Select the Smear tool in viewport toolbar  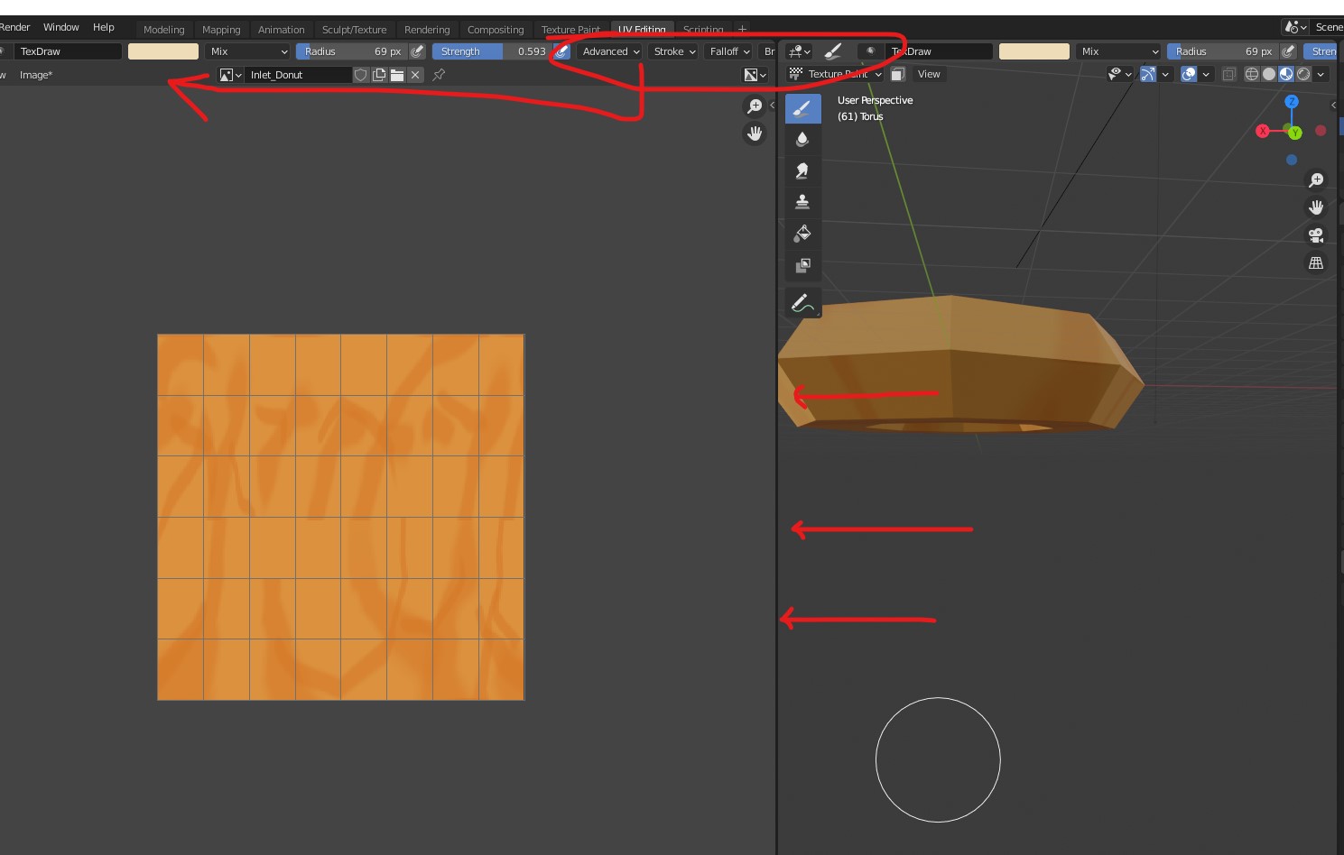[802, 171]
